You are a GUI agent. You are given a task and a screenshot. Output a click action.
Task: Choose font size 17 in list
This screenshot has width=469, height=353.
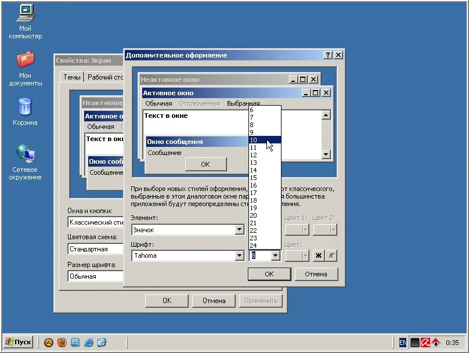265,193
